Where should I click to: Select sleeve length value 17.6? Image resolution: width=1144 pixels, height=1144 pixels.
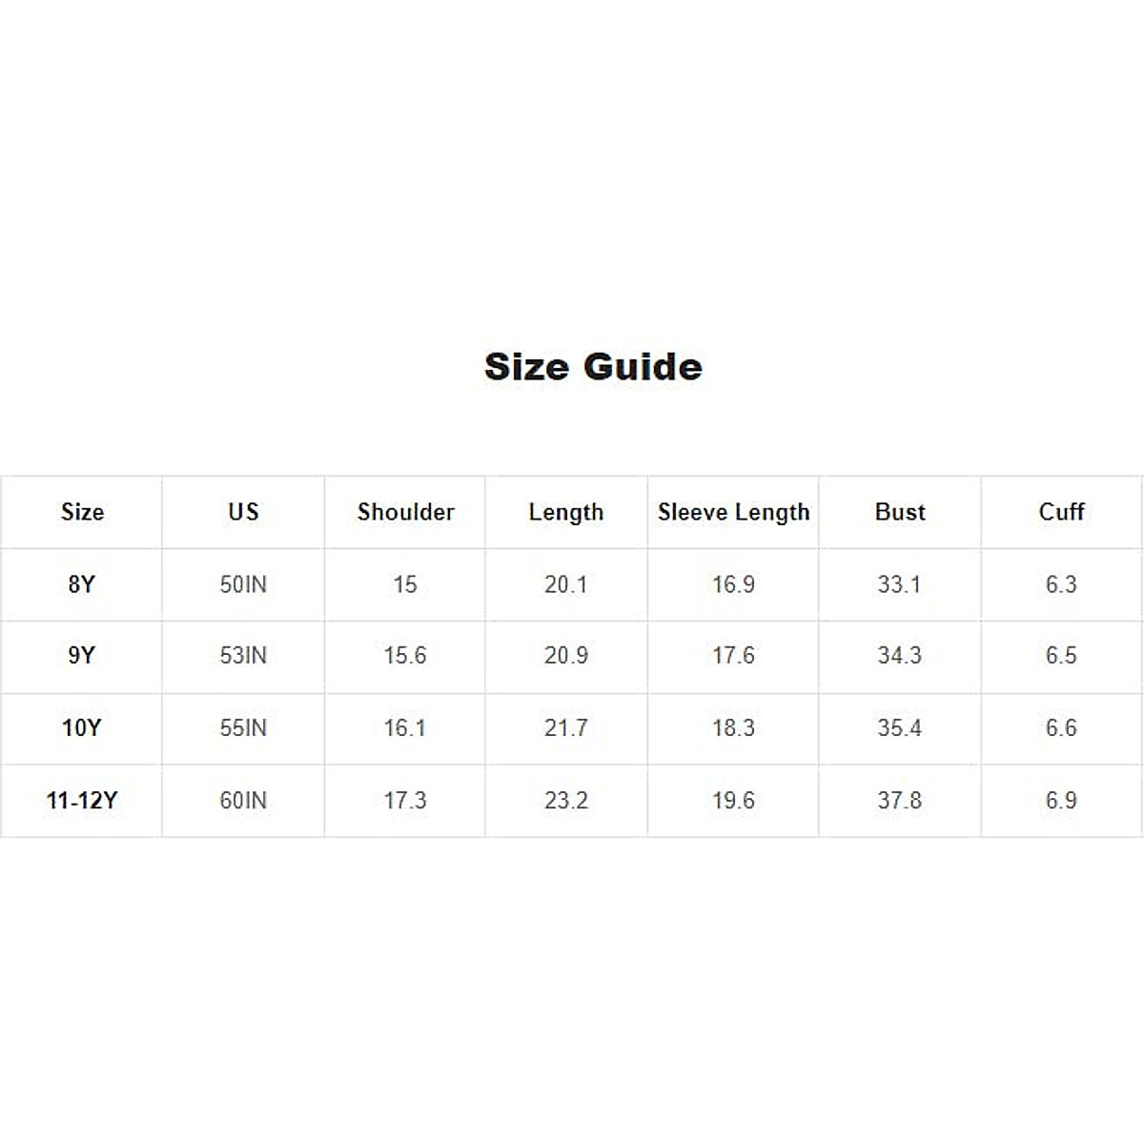(x=733, y=656)
